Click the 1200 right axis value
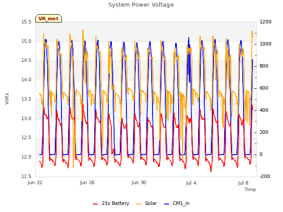The width and height of the screenshot is (283, 212). 265,22
